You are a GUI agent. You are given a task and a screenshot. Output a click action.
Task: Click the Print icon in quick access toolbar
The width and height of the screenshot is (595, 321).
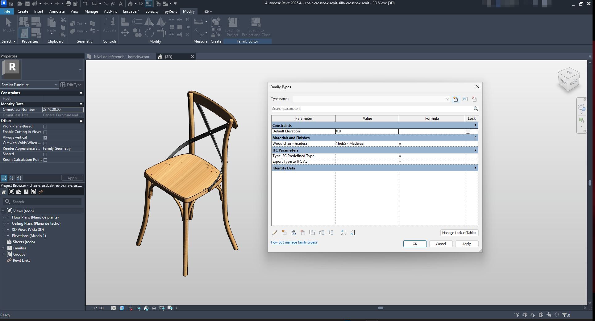point(68,4)
